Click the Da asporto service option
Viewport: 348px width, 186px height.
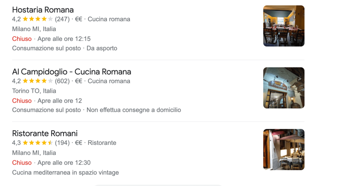102,48
